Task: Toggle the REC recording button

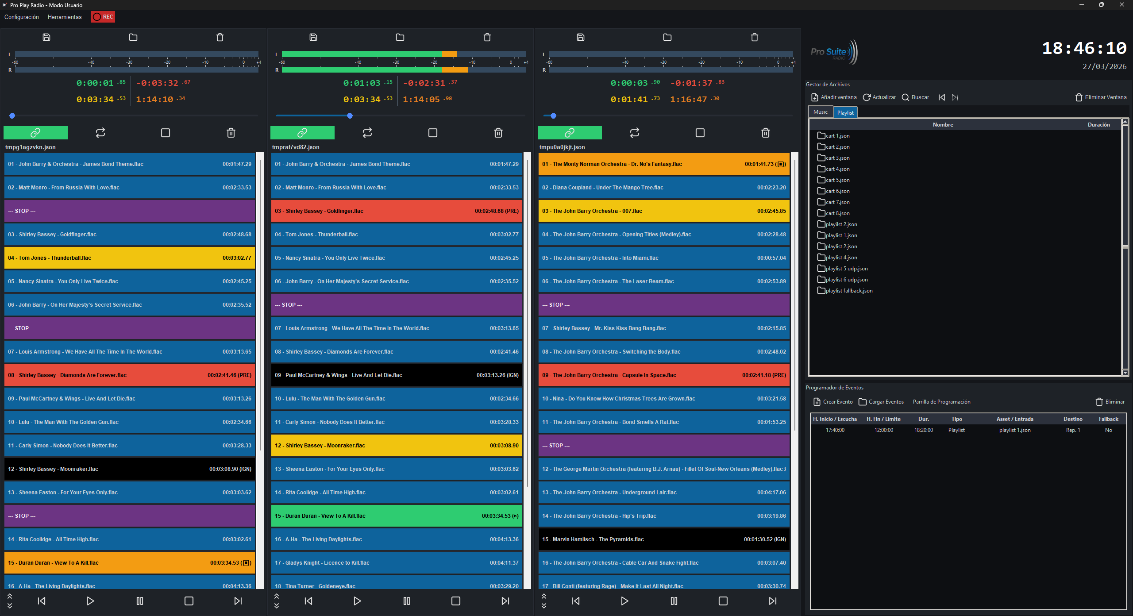Action: [x=103, y=17]
